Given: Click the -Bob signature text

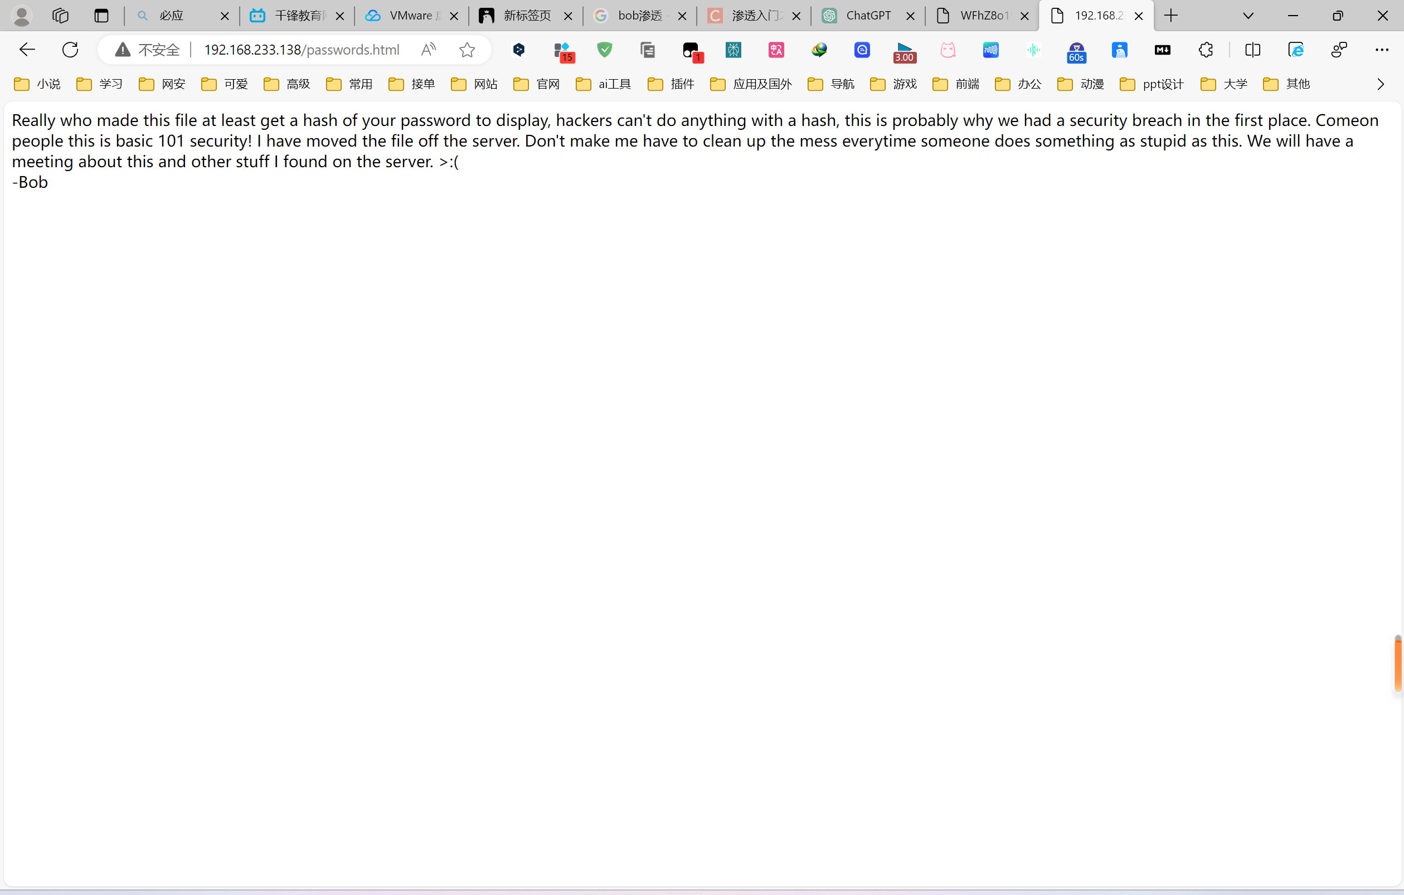Looking at the screenshot, I should 30,182.
